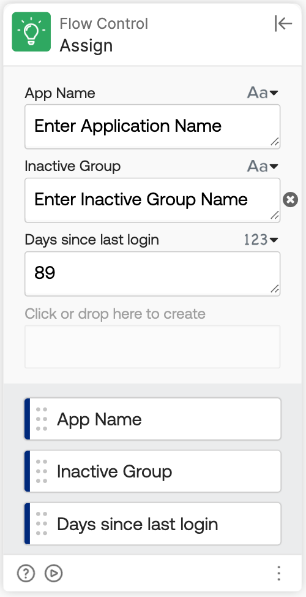
Task: Click the Days since last login field showing 89
Action: click(x=152, y=274)
